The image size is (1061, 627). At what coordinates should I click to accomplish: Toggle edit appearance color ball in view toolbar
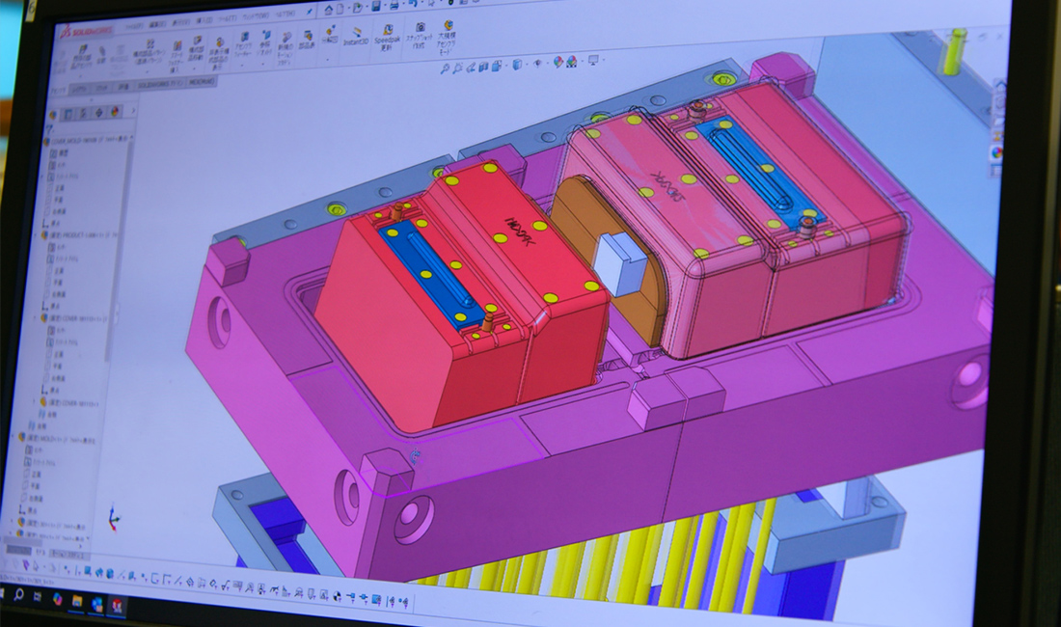tap(558, 62)
